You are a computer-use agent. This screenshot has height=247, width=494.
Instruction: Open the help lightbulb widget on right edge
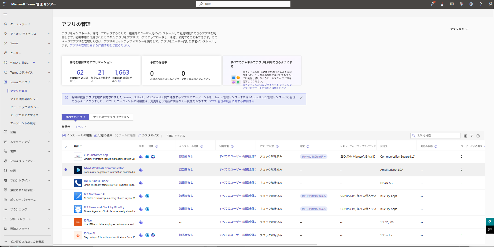[490, 221]
